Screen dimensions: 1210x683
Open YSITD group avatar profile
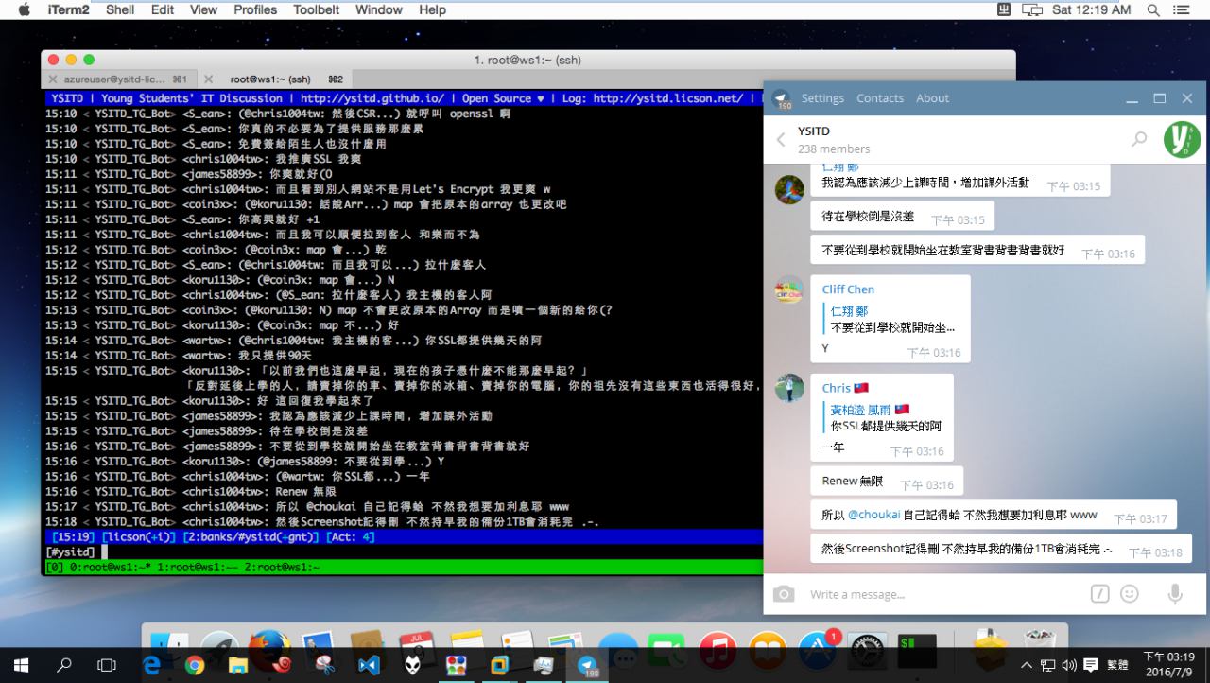point(1181,139)
